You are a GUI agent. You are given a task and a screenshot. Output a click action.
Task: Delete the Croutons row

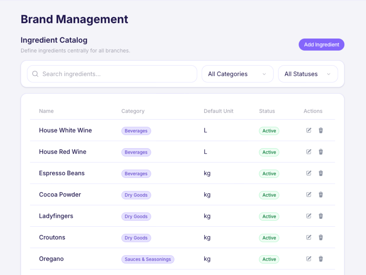click(x=321, y=237)
